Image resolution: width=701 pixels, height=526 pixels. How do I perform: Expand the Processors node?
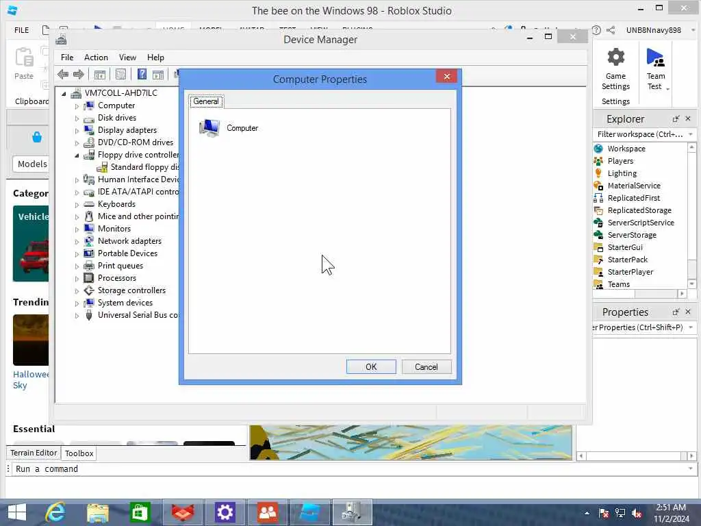coord(77,279)
